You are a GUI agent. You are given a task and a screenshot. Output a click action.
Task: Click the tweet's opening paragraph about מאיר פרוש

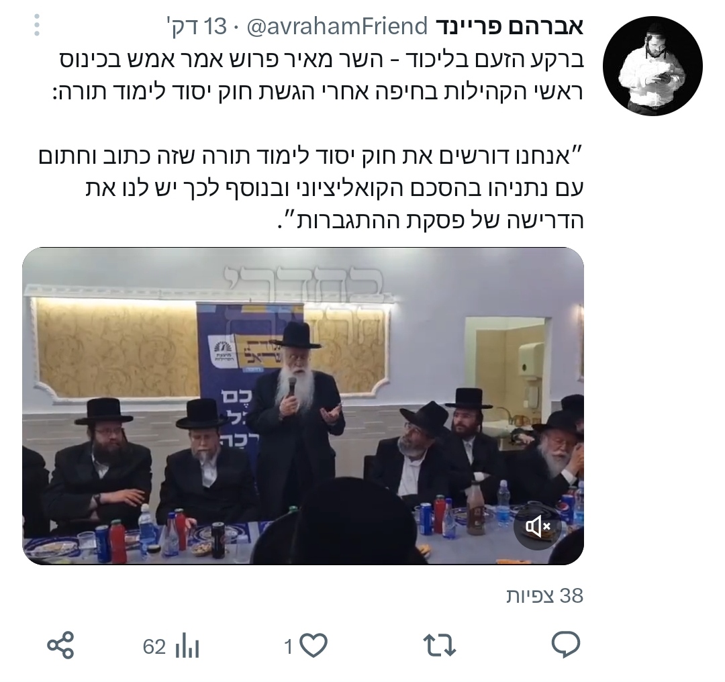(322, 76)
